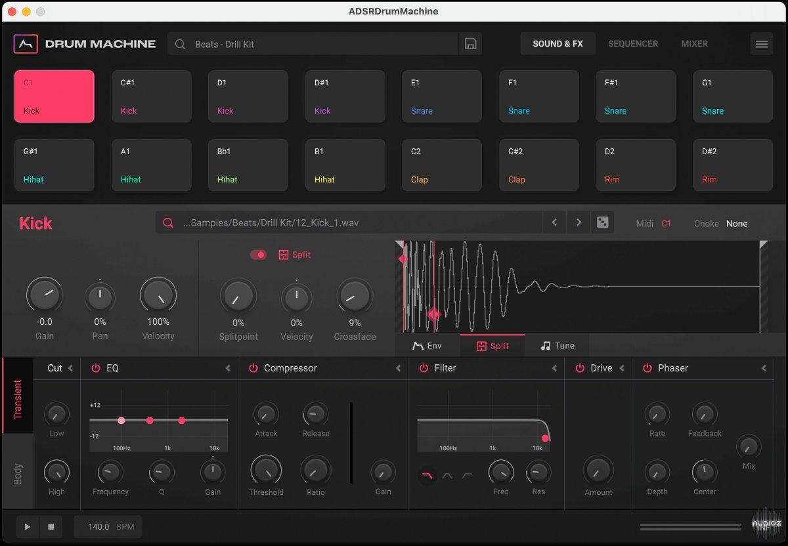
Task: Select the low-pass filter shape icon
Action: [x=427, y=475]
